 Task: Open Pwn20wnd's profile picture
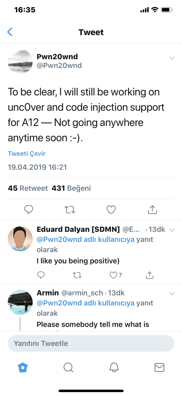pyautogui.click(x=20, y=62)
